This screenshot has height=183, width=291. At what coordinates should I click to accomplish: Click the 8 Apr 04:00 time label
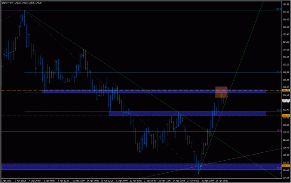click(x=49, y=181)
